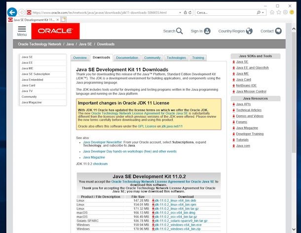Select Java SE in left sidebar

coord(43,57)
